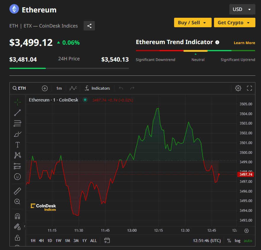Click the 24H high value $3,540.13
Viewport: 261px width, 250px height.
tap(115, 59)
